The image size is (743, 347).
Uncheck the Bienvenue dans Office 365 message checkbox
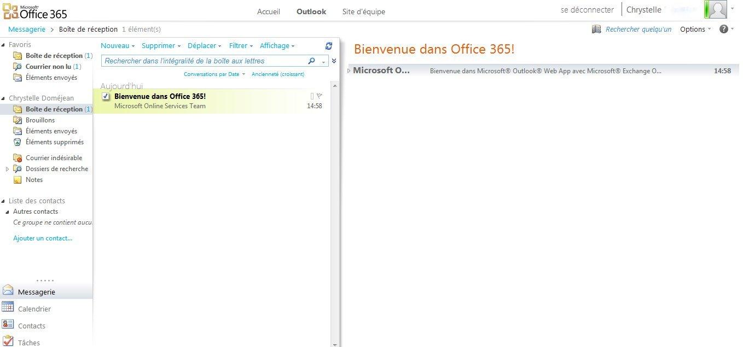click(106, 96)
